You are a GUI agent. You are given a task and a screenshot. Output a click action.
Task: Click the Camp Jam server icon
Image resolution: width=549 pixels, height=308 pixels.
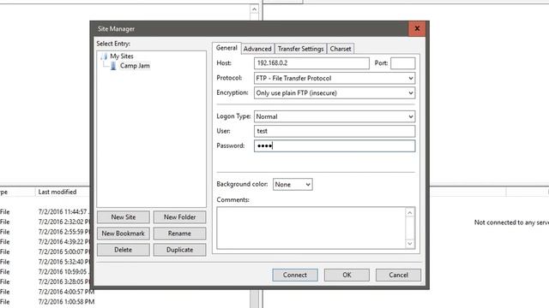coord(113,66)
